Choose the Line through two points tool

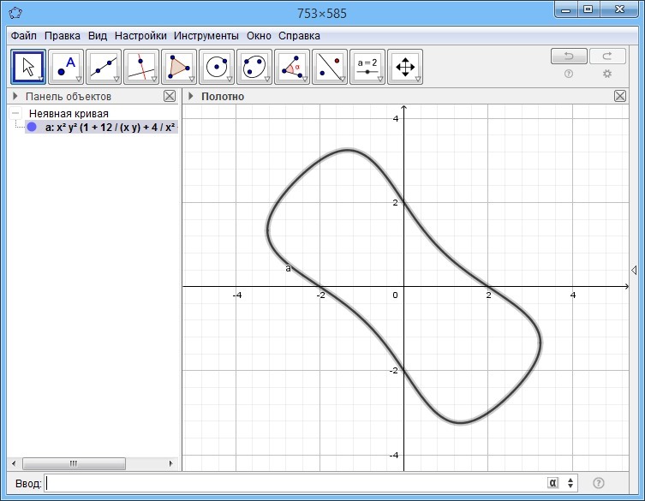click(103, 66)
